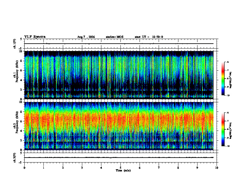Click the "8" kHz tick of ch.1 spectrogram
This screenshot has width=244, height=188.
(21, 61)
